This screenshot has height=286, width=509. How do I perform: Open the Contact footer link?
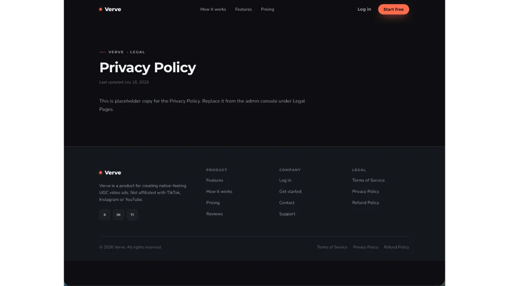[287, 203]
